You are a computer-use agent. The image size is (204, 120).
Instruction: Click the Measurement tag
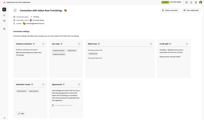pos(72,50)
